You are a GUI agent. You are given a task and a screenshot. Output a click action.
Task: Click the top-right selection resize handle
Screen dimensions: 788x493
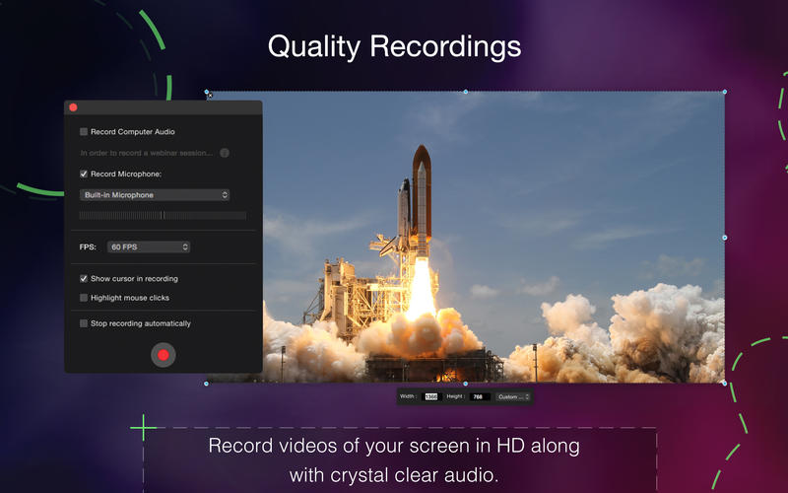pyautogui.click(x=725, y=92)
